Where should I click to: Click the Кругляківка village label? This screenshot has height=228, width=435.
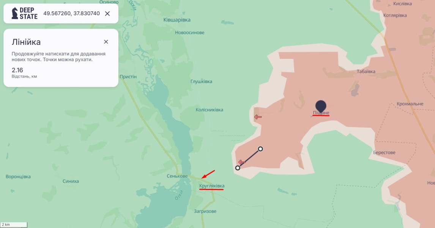[212, 186]
